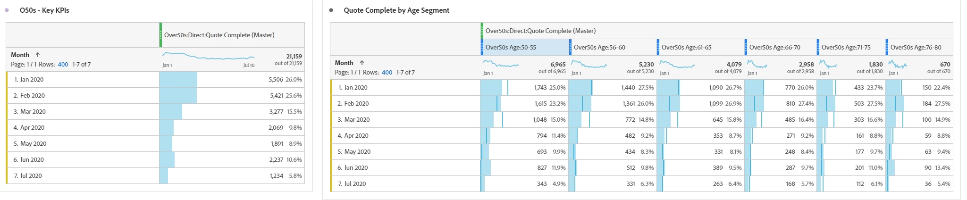This screenshot has width=967, height=200.
Task: Open the Rows 400 setting in Key KPIs table
Action: (63, 64)
